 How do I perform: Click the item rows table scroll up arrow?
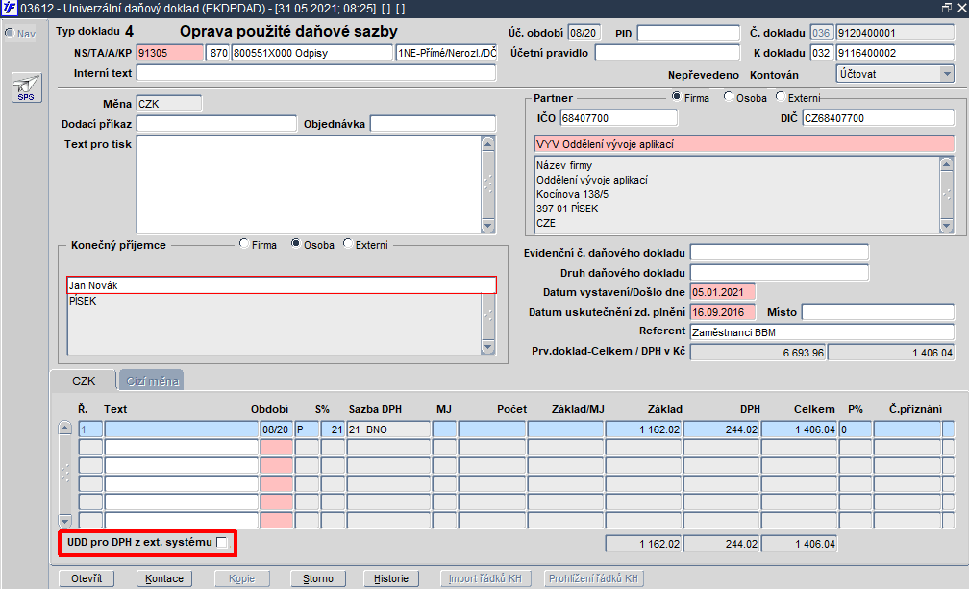(x=65, y=428)
